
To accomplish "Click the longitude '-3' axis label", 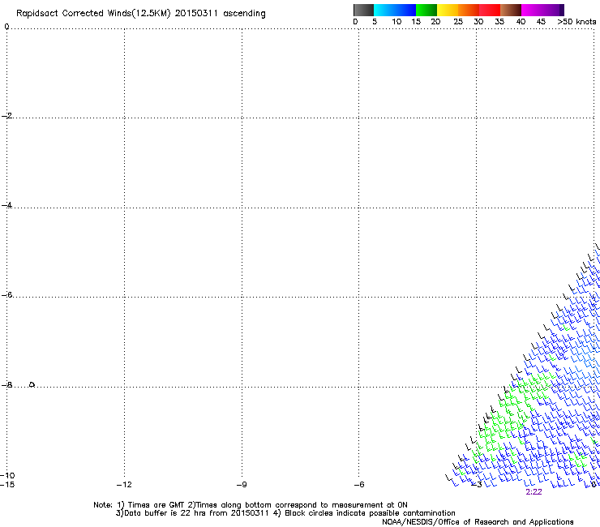I will point(477,485).
